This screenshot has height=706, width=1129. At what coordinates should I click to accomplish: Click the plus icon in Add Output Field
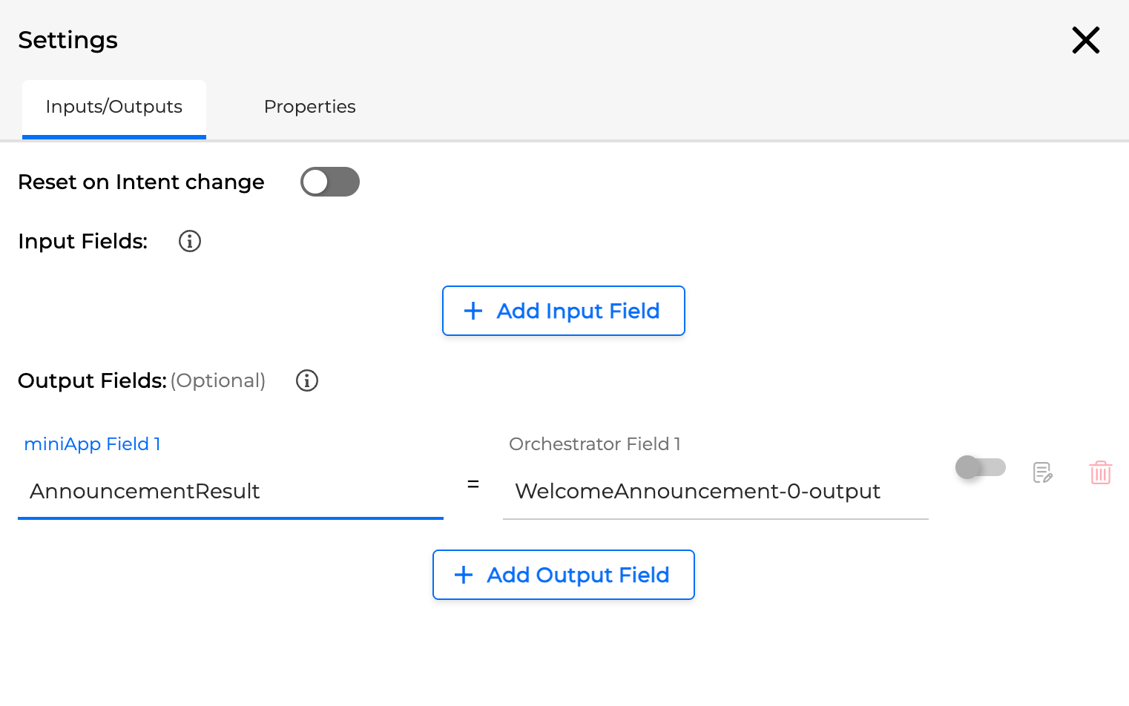coord(464,575)
